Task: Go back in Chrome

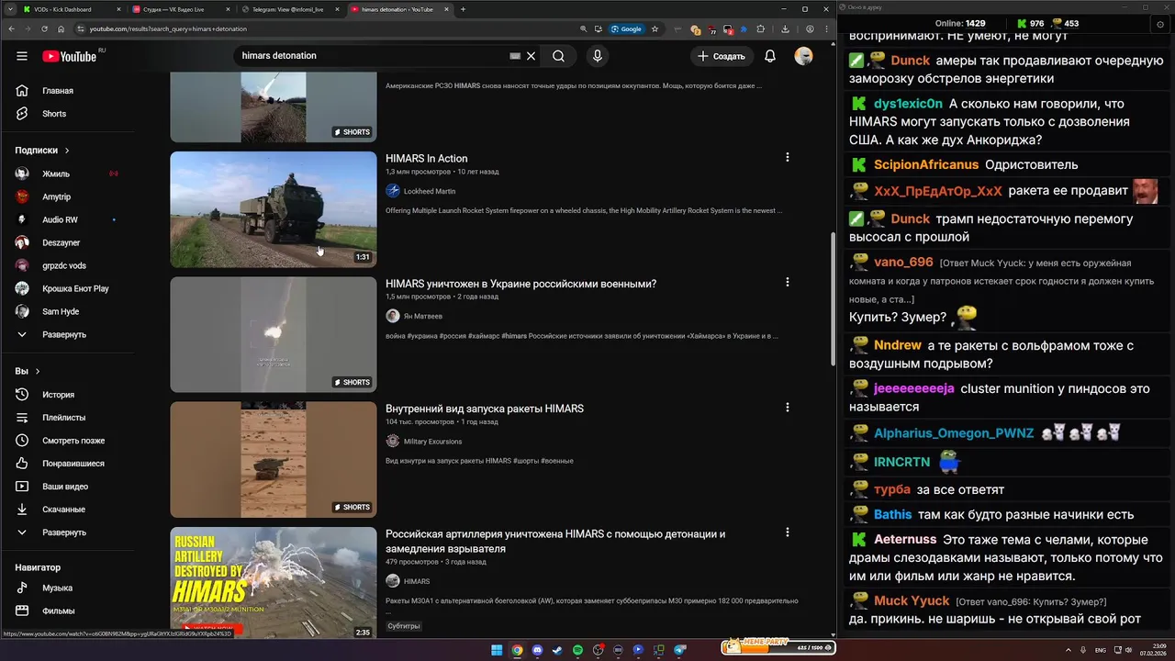Action: [12, 28]
